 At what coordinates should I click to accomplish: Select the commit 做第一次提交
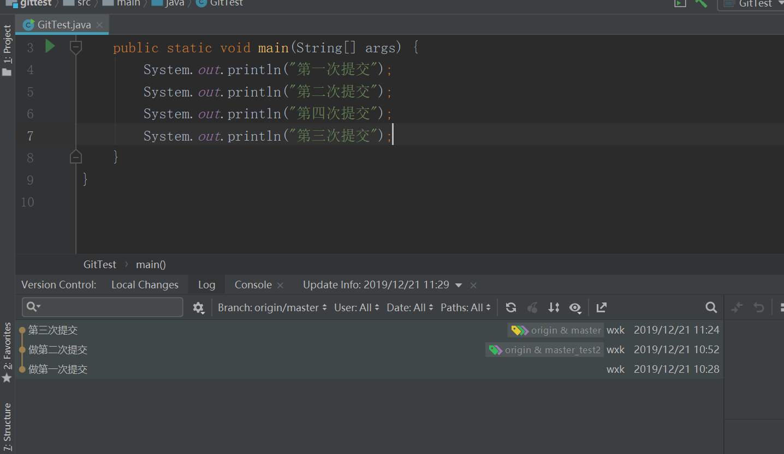(x=369, y=369)
